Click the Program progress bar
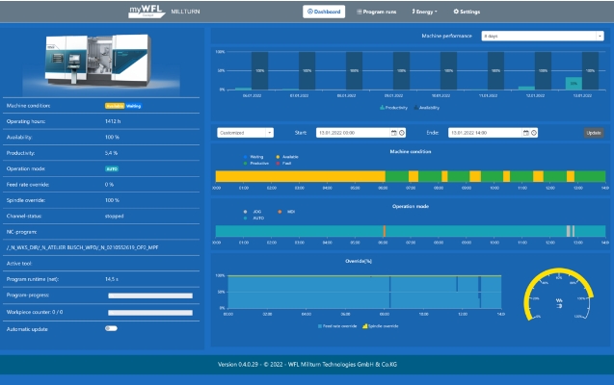Viewport: 614px width, 385px height. point(150,295)
